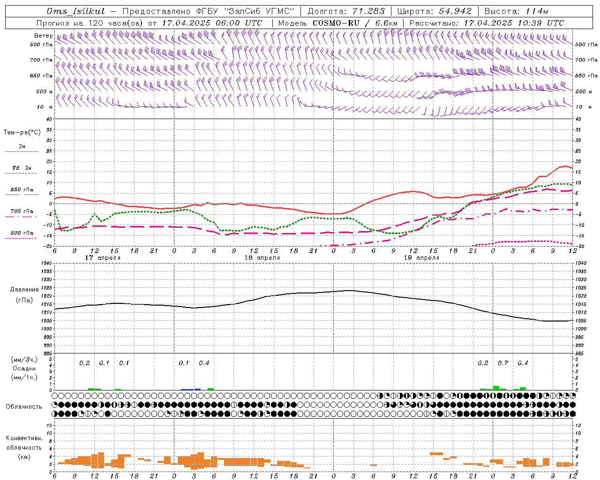Click the 'Td 2м' legend entry
Screen dimensions: 600x480
pos(22,168)
